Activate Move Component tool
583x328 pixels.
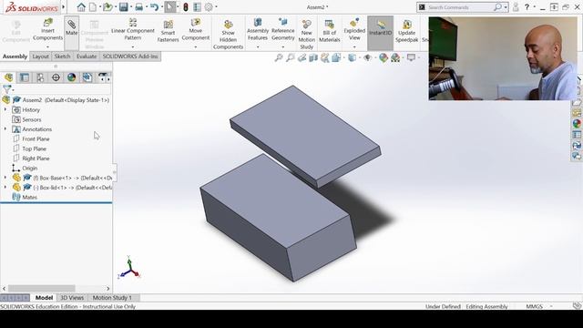click(x=196, y=29)
